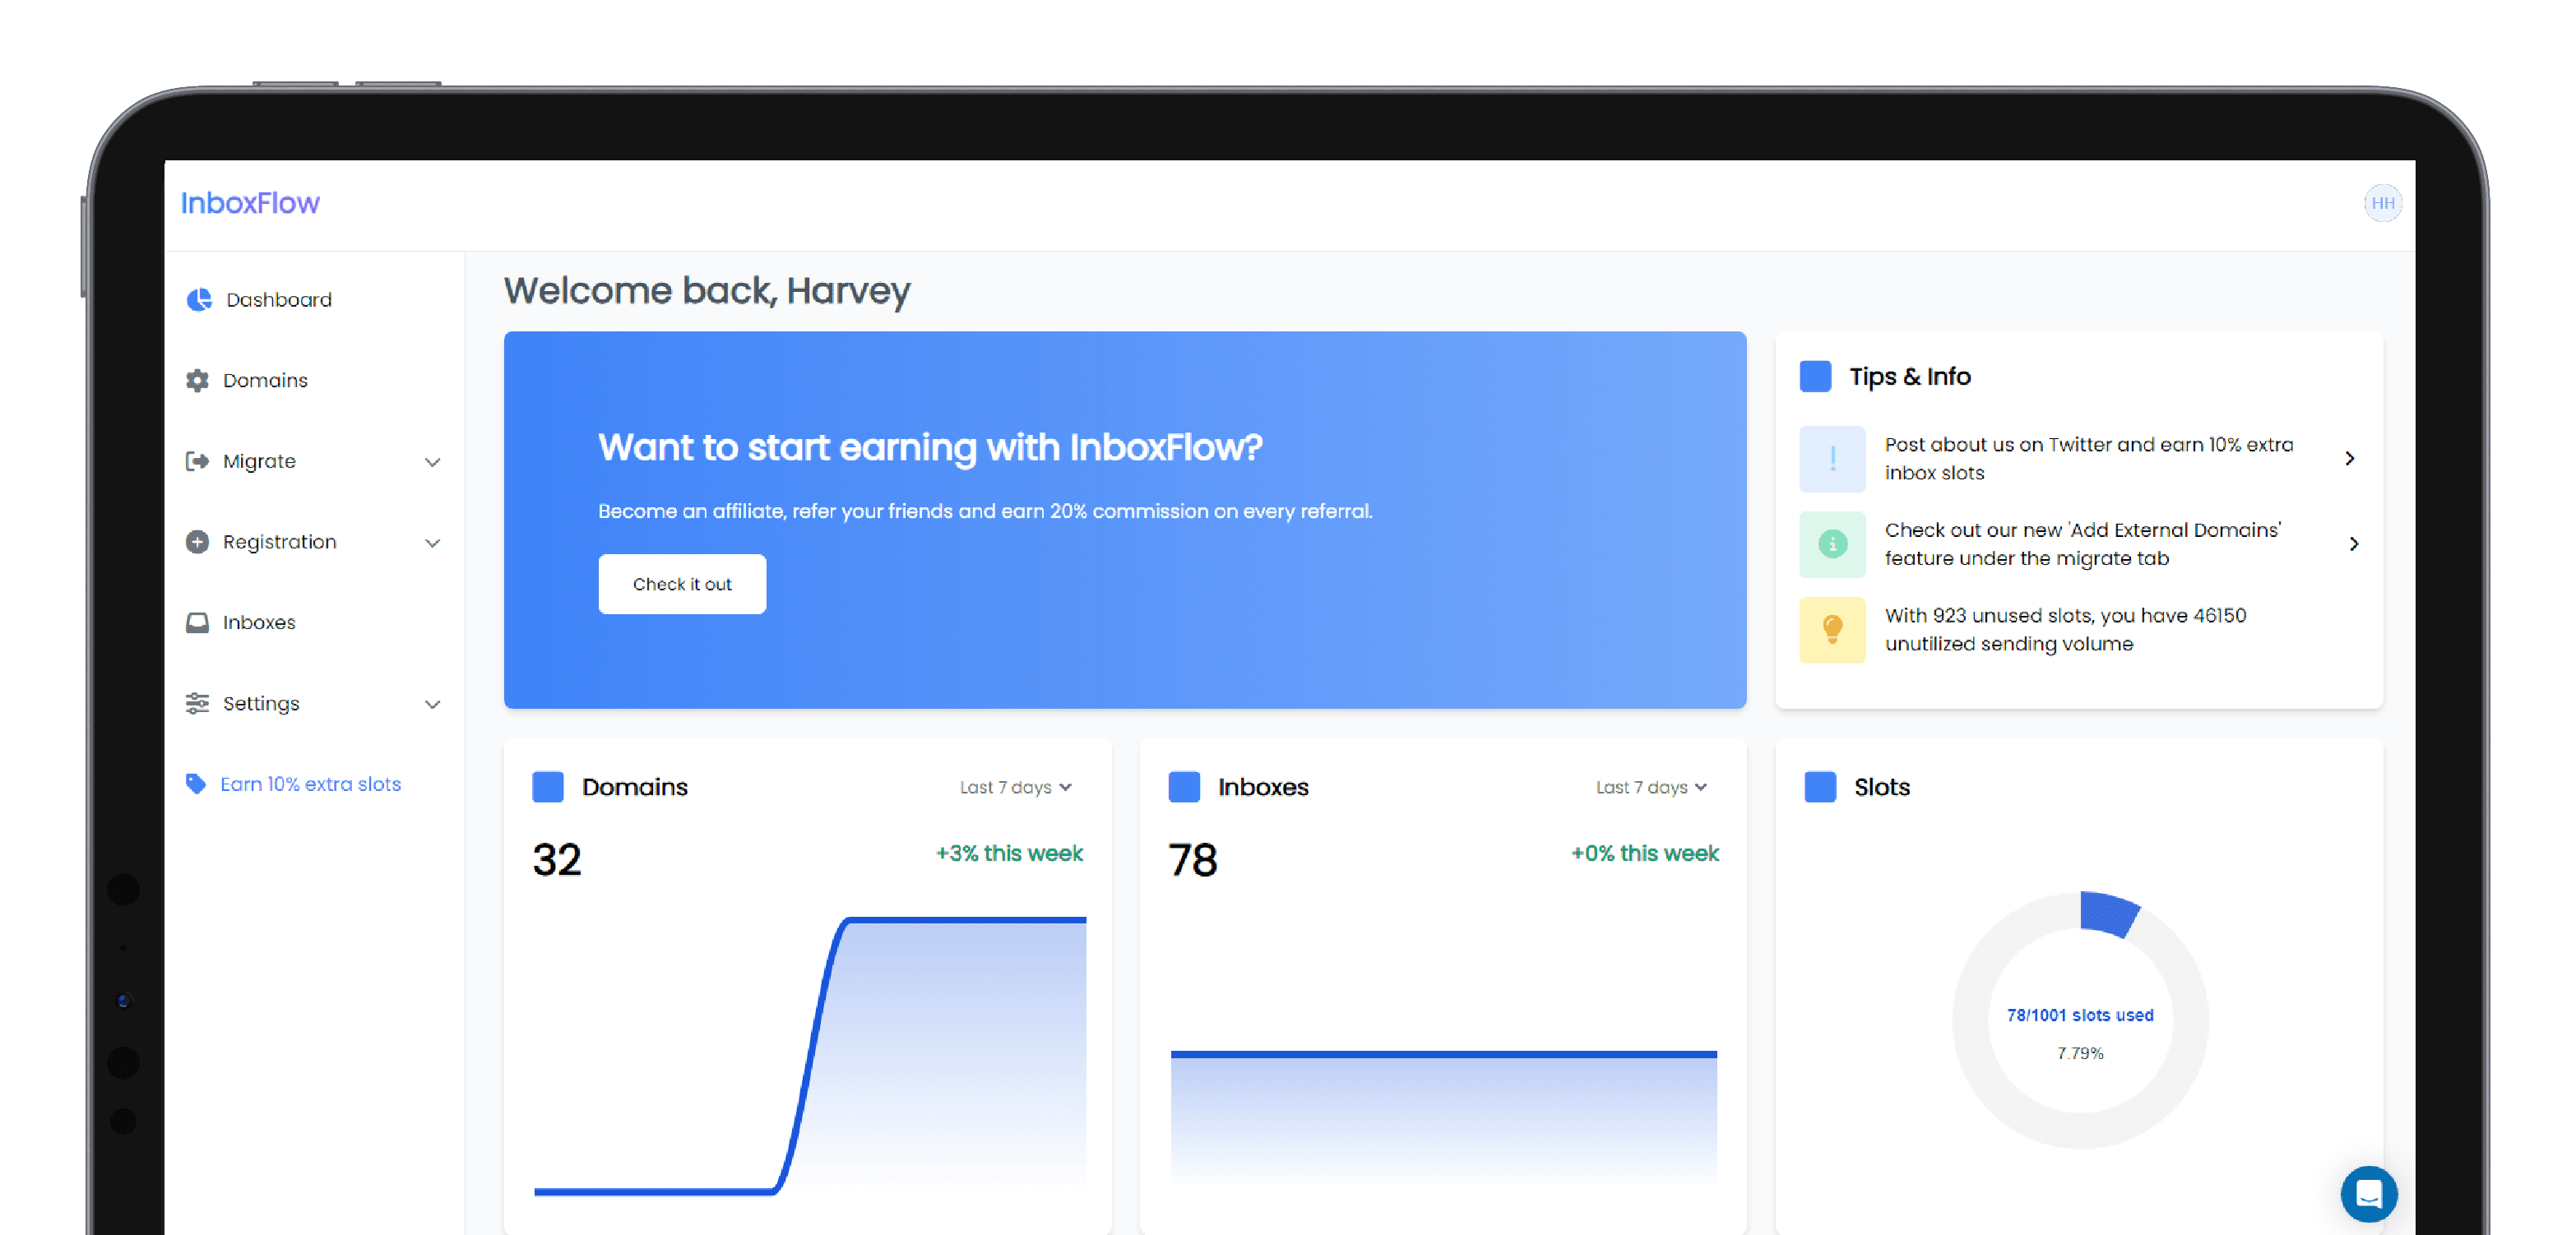Click the Domains gear icon in sidebar
This screenshot has height=1235, width=2576.
click(197, 380)
